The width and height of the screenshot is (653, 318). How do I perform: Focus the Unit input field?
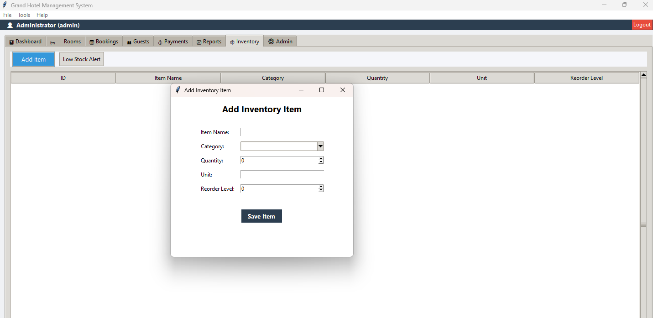[282, 175]
